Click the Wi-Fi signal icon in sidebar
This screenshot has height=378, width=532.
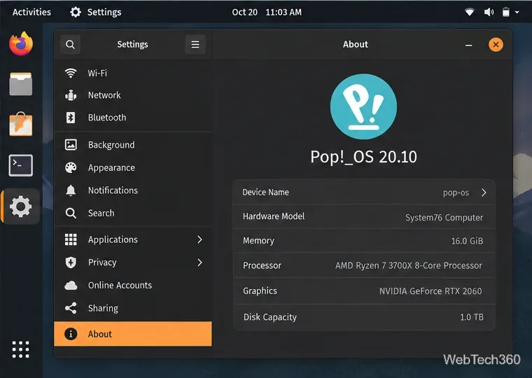pyautogui.click(x=71, y=73)
